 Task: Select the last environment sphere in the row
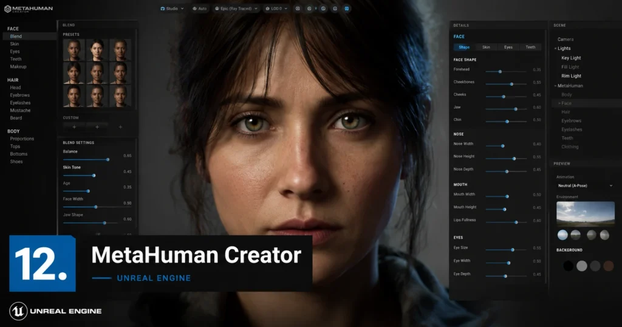(604, 235)
